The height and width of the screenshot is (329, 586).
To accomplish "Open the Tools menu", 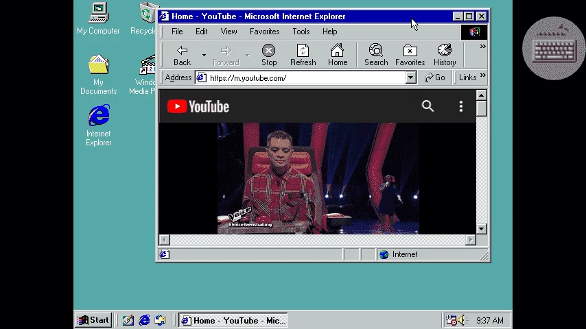I will point(301,32).
